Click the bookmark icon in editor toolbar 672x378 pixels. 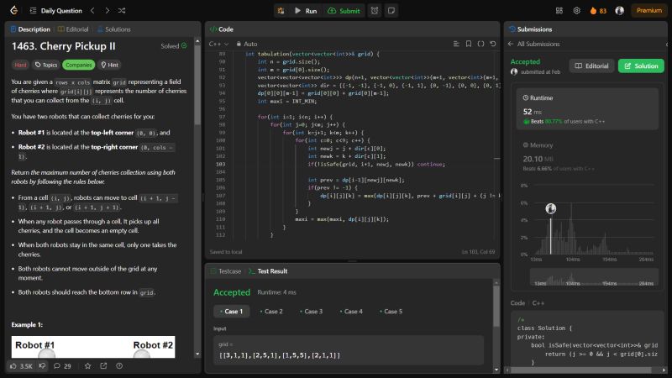pos(469,44)
